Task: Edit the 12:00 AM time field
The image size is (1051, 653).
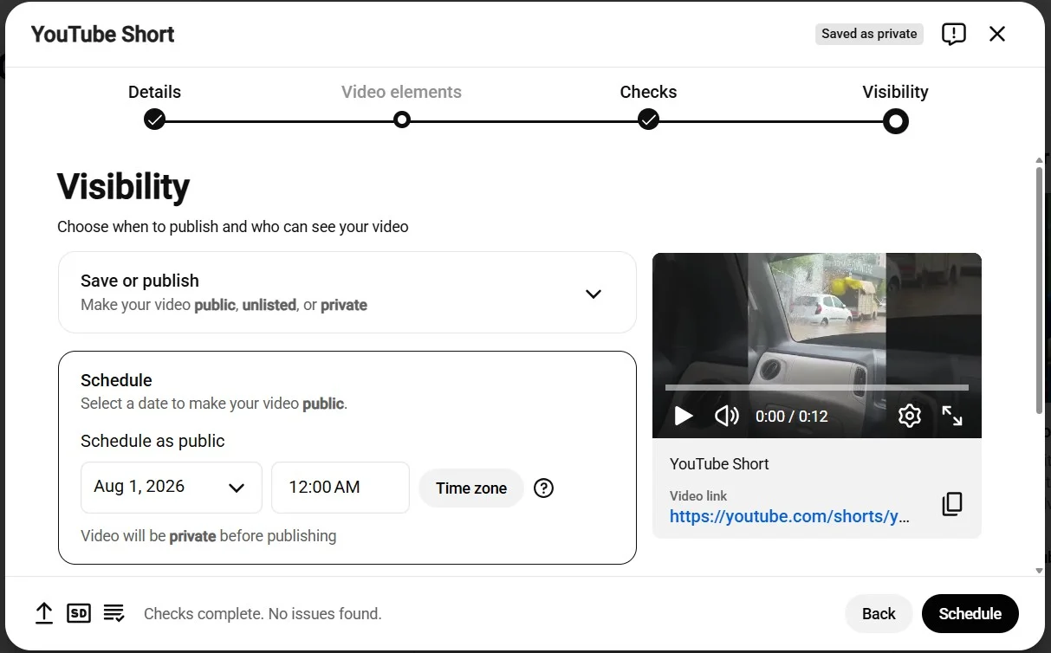Action: click(x=341, y=487)
